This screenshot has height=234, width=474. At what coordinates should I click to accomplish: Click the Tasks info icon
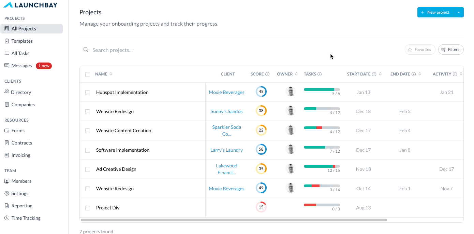click(320, 74)
